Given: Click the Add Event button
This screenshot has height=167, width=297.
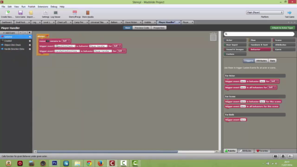Looking at the screenshot, I should [9, 33].
